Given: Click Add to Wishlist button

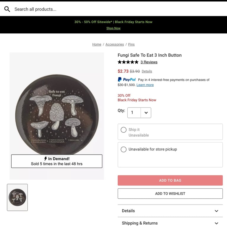Looking at the screenshot, I should pos(170,194).
